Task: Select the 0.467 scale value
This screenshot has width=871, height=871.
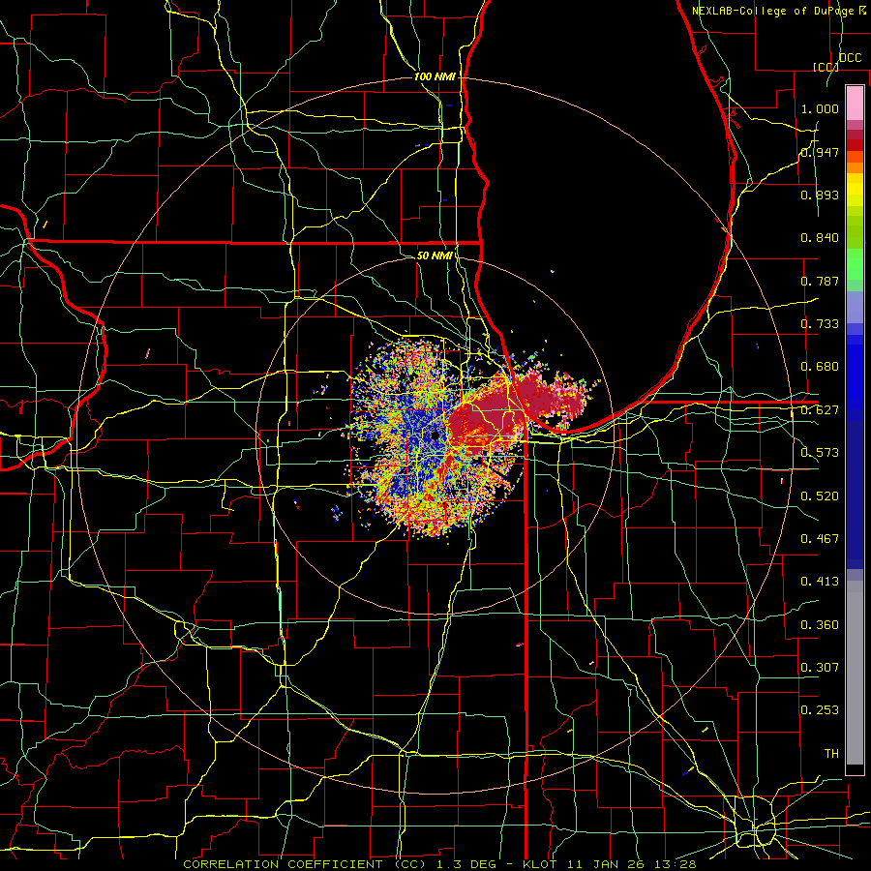Action: 820,539
